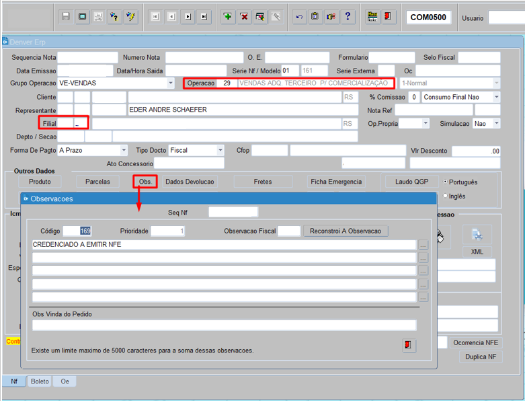Screen dimensions: 525x401
Task: Switch to the Boleto tab
Action: click(x=40, y=381)
